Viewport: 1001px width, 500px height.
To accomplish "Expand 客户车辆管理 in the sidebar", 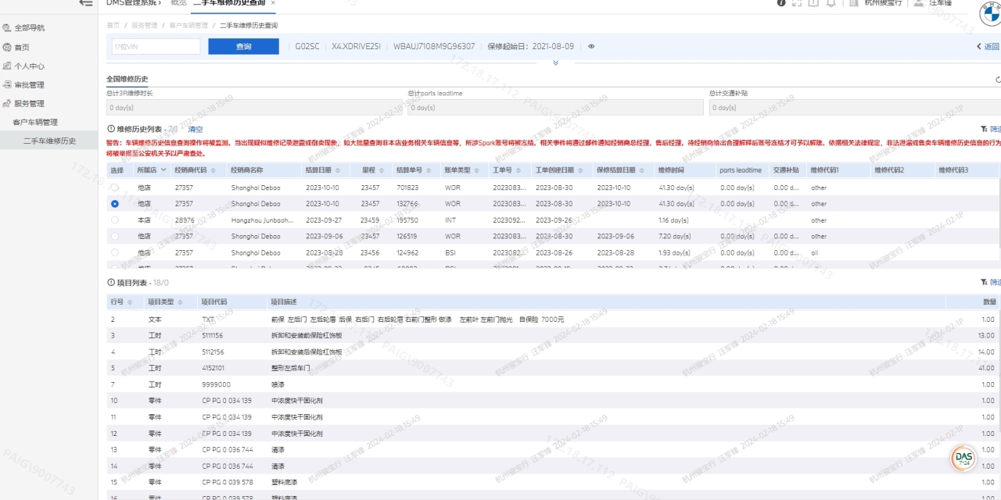I will [35, 123].
